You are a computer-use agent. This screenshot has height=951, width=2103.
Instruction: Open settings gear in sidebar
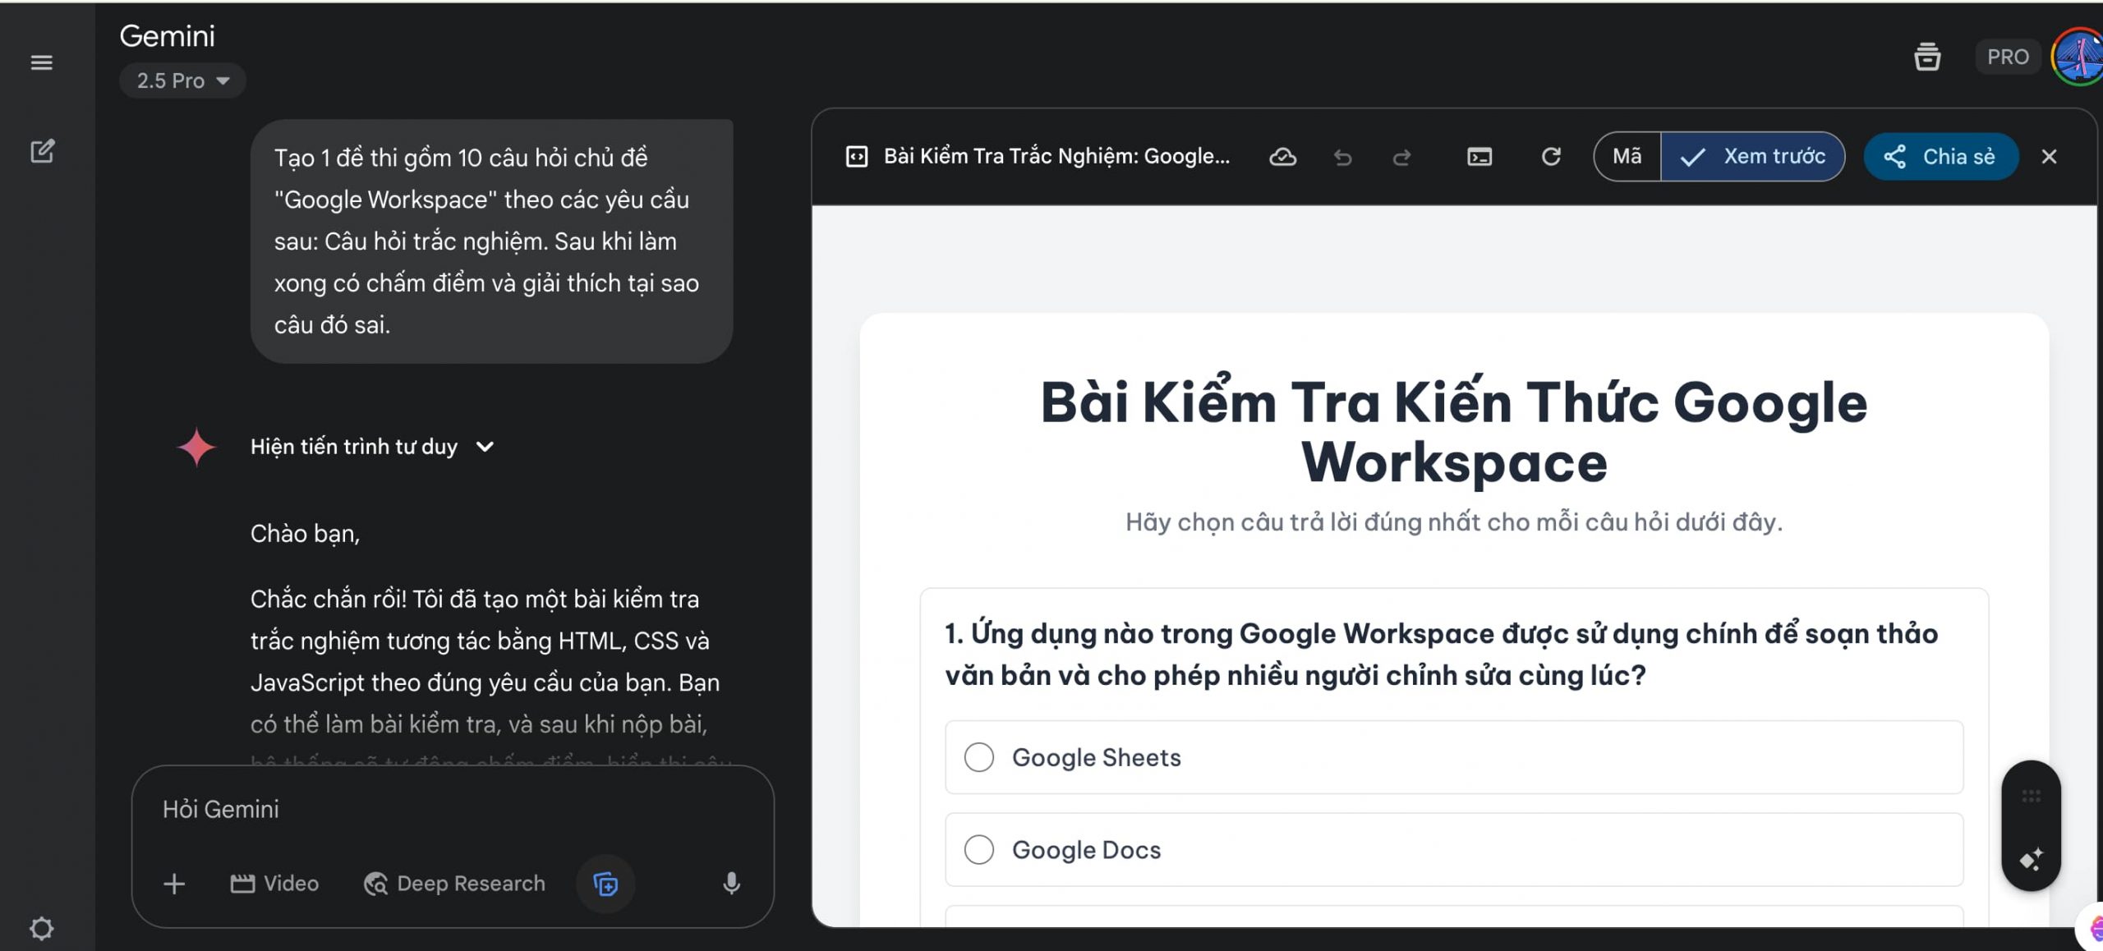(x=41, y=928)
